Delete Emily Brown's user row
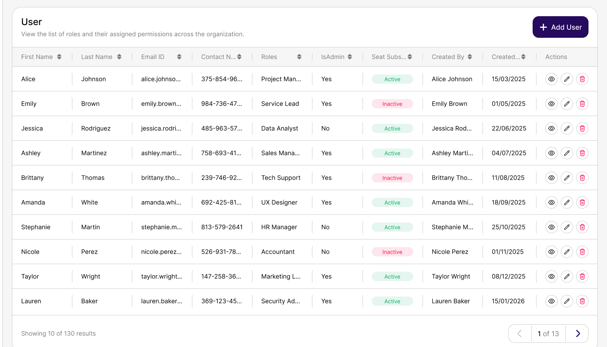 (x=582, y=104)
